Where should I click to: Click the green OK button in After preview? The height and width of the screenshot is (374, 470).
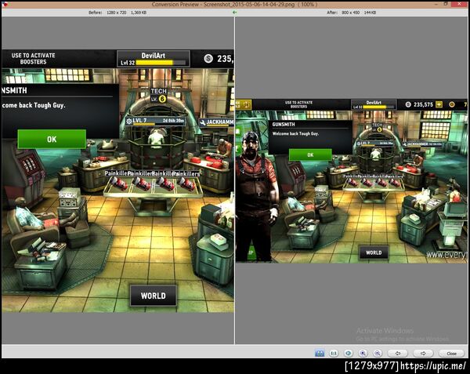point(310,154)
